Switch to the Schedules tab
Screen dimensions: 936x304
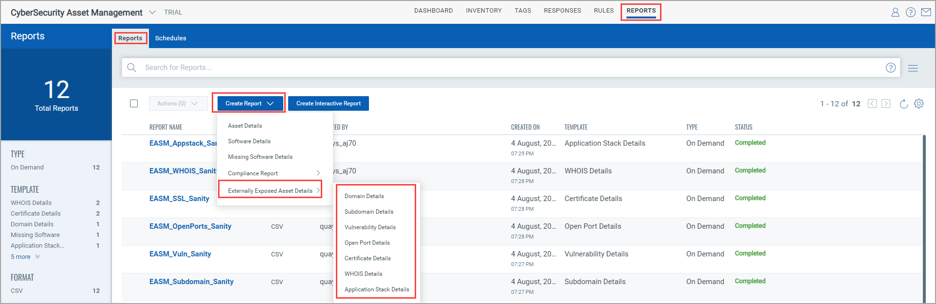click(170, 38)
